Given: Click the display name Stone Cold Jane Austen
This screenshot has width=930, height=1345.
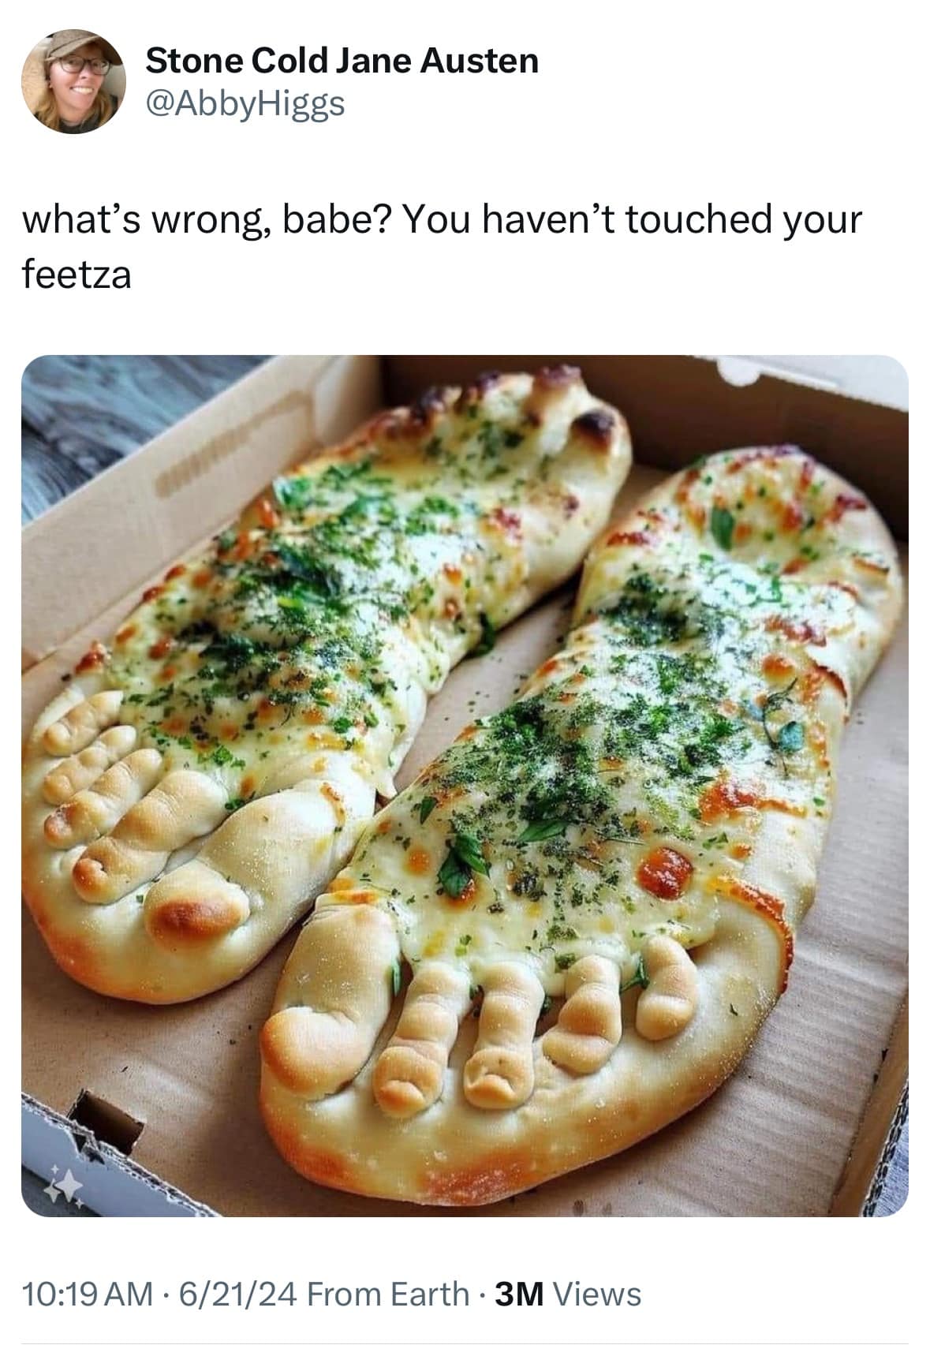Looking at the screenshot, I should coord(342,60).
